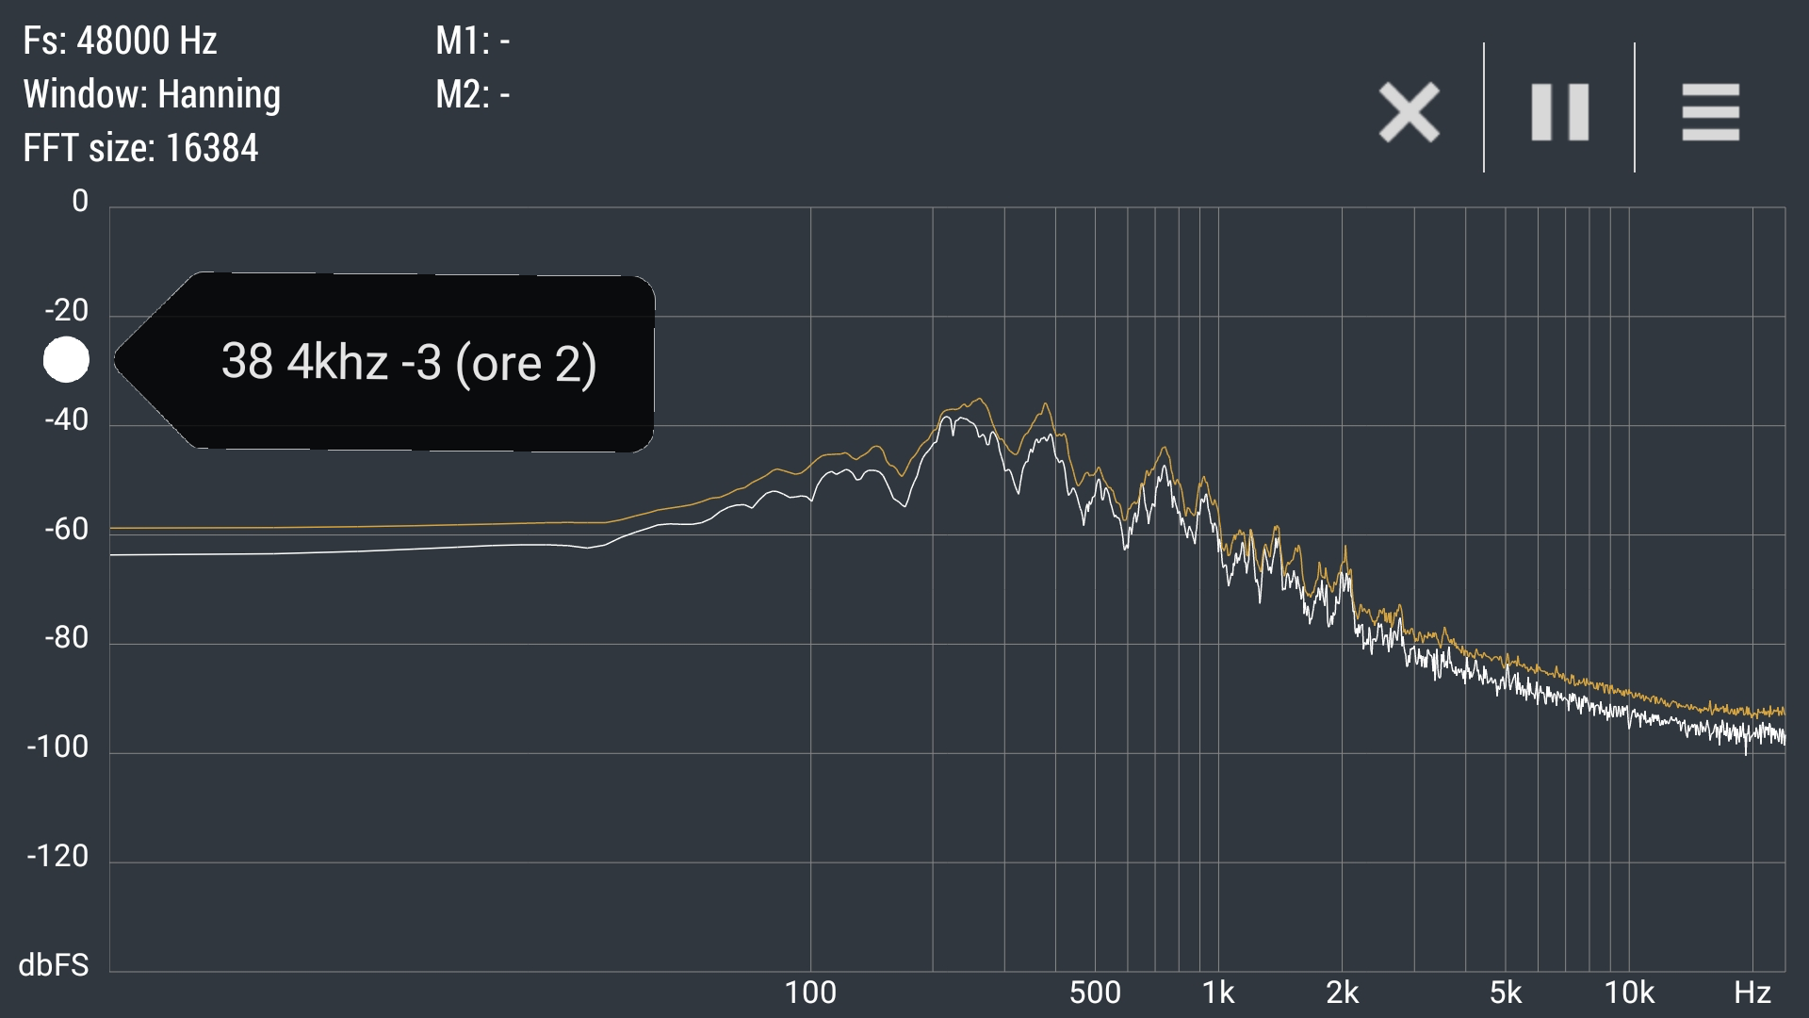
Task: Click the 10k frequency axis label
Action: [x=1629, y=993]
